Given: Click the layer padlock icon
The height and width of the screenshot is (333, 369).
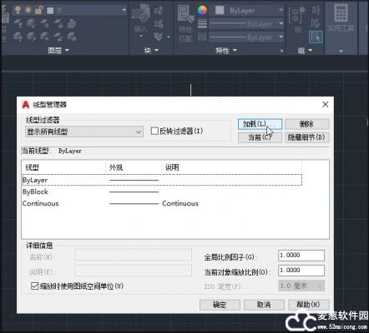Looking at the screenshot, I should click(38, 10).
